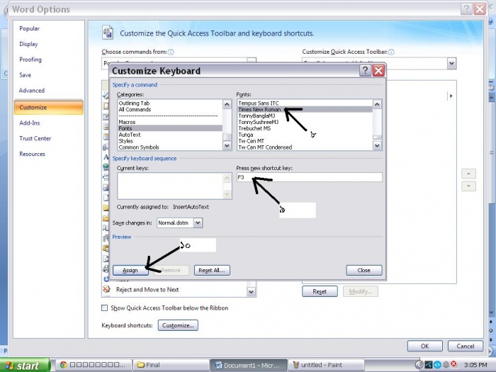Screen dimensions: 496x372
Task: Click commands list scroll down arrow
Action: point(251,292)
